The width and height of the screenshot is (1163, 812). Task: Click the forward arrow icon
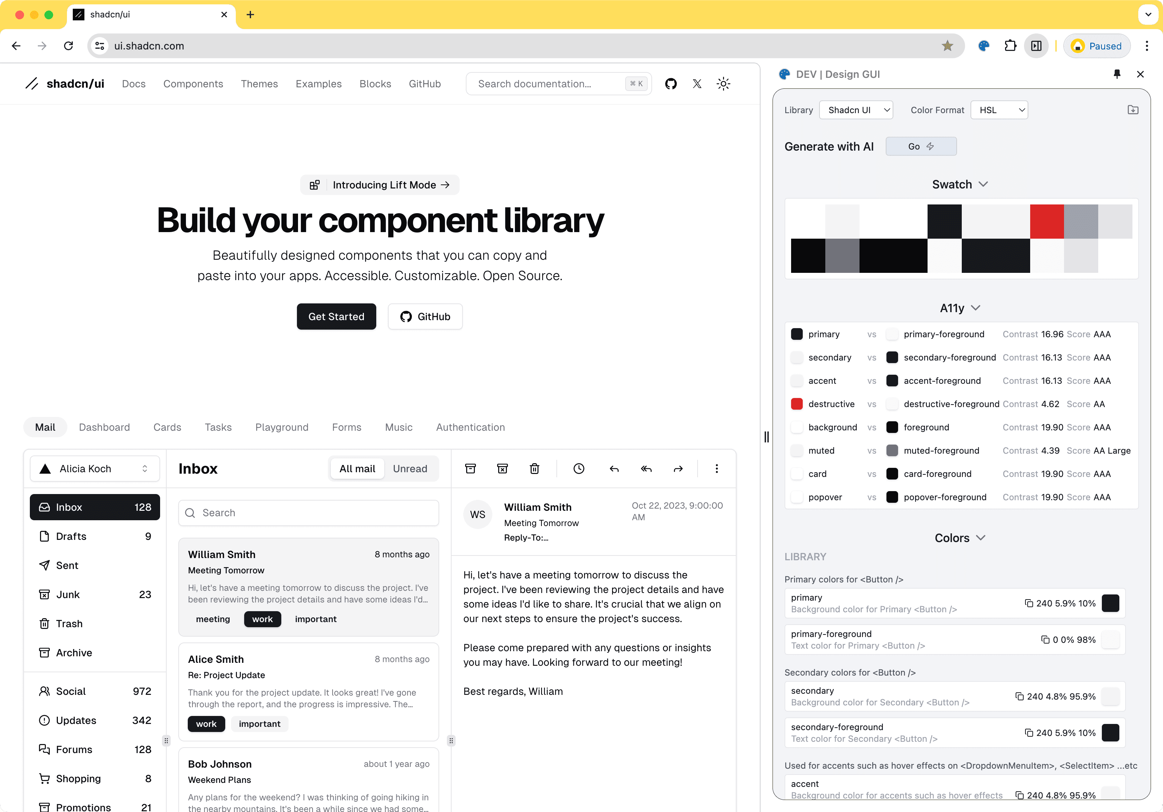678,469
